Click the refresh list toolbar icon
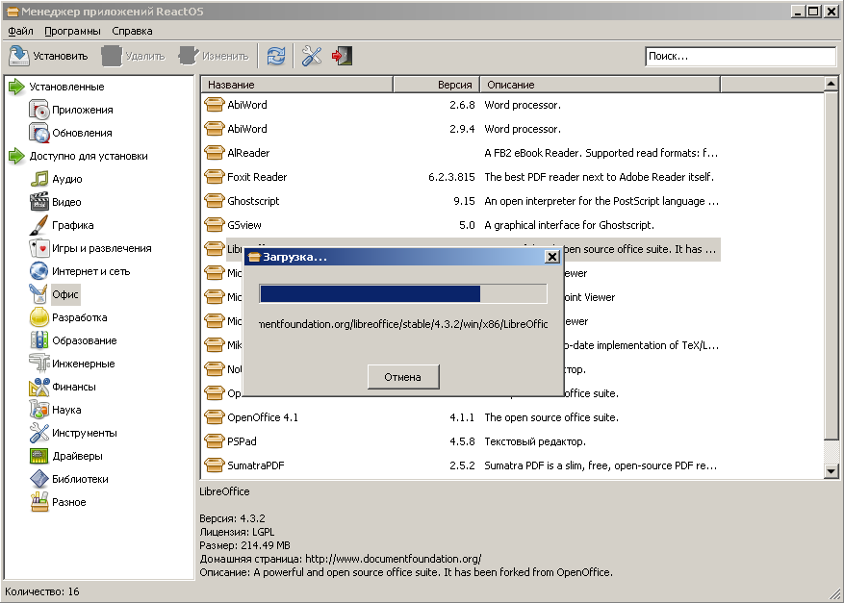The width and height of the screenshot is (844, 603). click(276, 56)
